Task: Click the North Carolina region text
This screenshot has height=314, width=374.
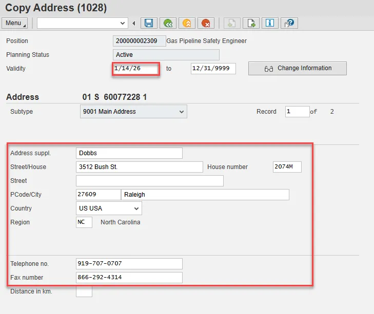Action: click(x=121, y=222)
